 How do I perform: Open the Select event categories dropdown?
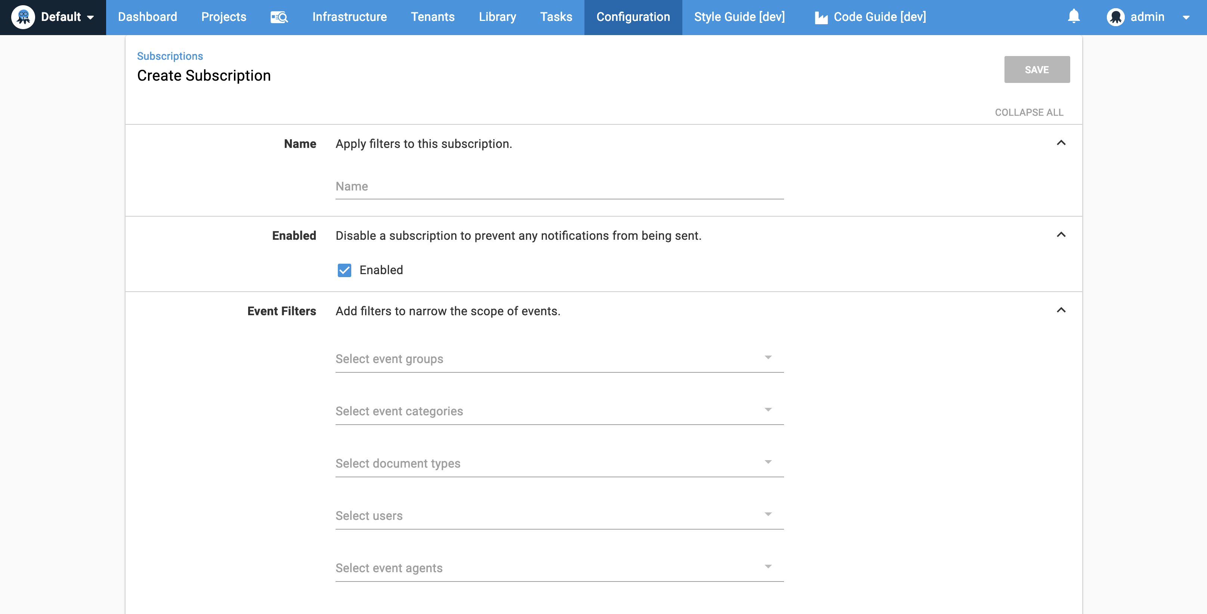pyautogui.click(x=768, y=410)
